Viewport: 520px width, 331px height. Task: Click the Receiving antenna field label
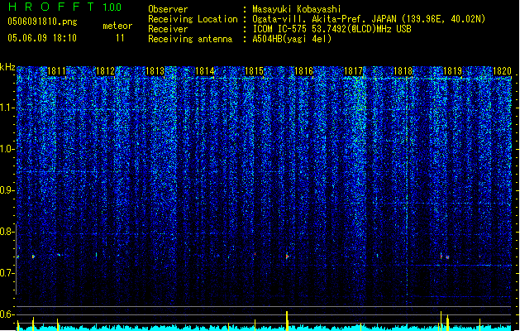tap(190, 39)
